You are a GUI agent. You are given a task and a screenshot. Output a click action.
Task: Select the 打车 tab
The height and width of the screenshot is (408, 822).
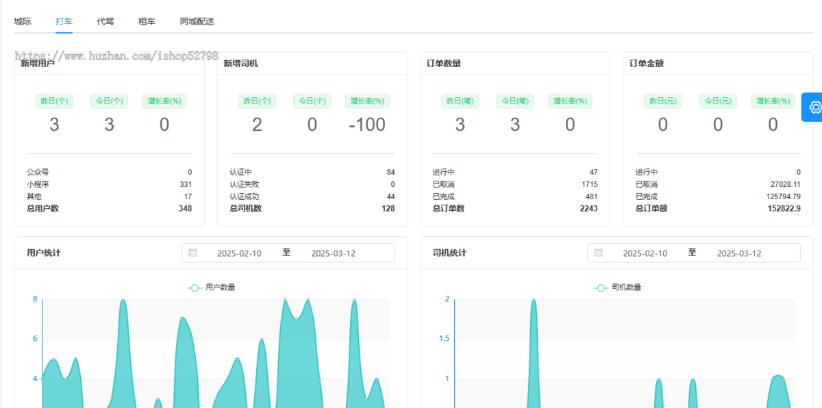coord(64,21)
